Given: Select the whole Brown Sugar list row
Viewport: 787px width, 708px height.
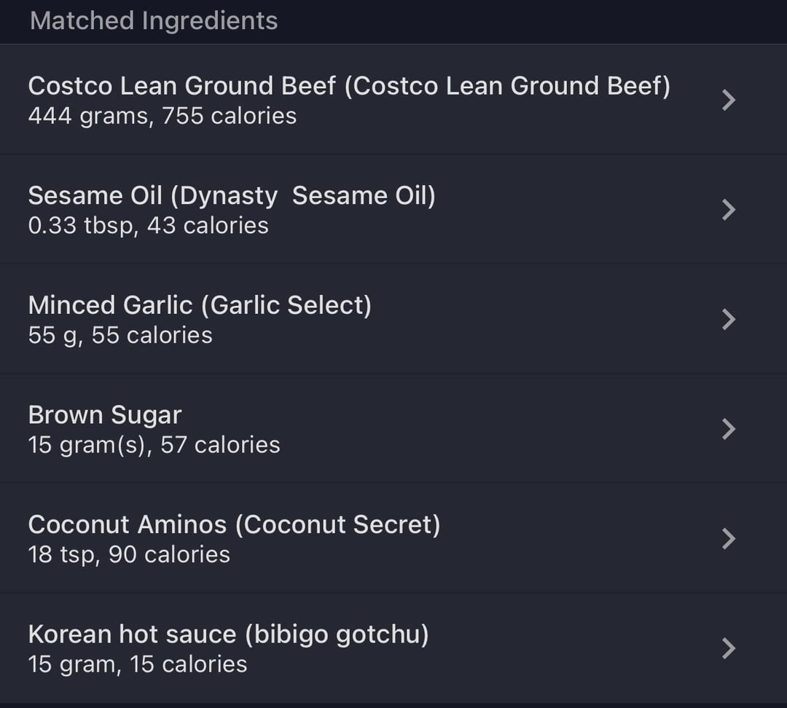Looking at the screenshot, I should point(393,429).
